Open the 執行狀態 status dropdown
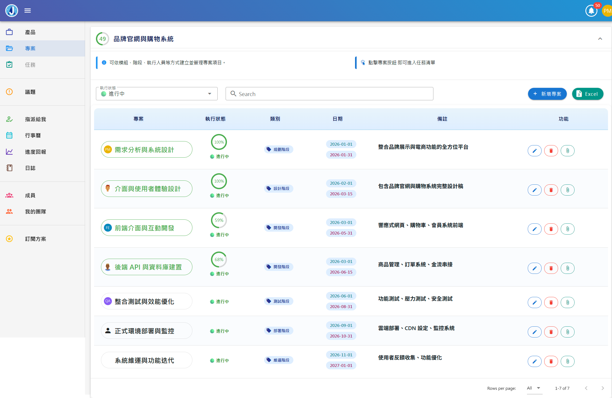The image size is (612, 398). (157, 94)
